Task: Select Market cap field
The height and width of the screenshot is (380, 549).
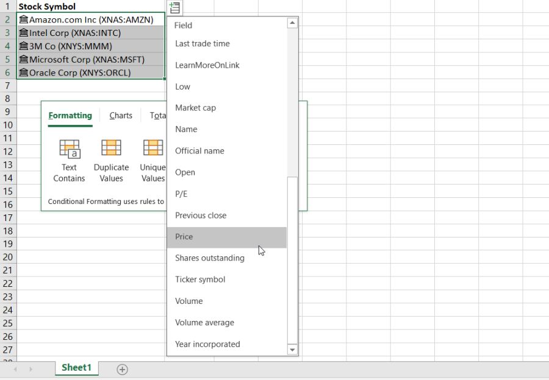Action: point(195,108)
